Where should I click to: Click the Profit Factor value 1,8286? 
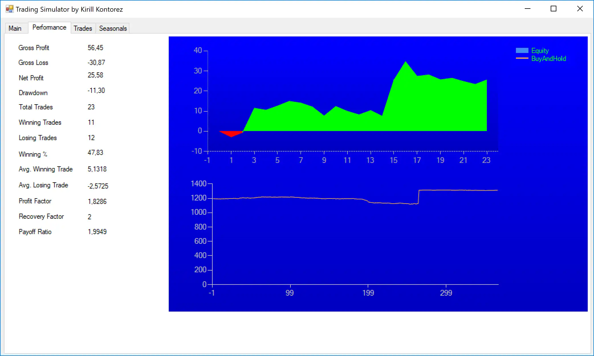pyautogui.click(x=97, y=202)
